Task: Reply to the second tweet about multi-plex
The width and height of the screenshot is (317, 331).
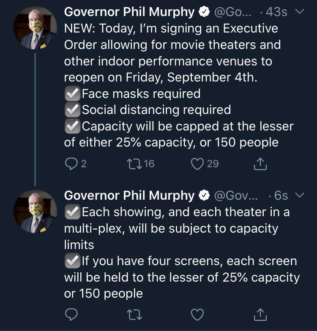Action: 71,314
